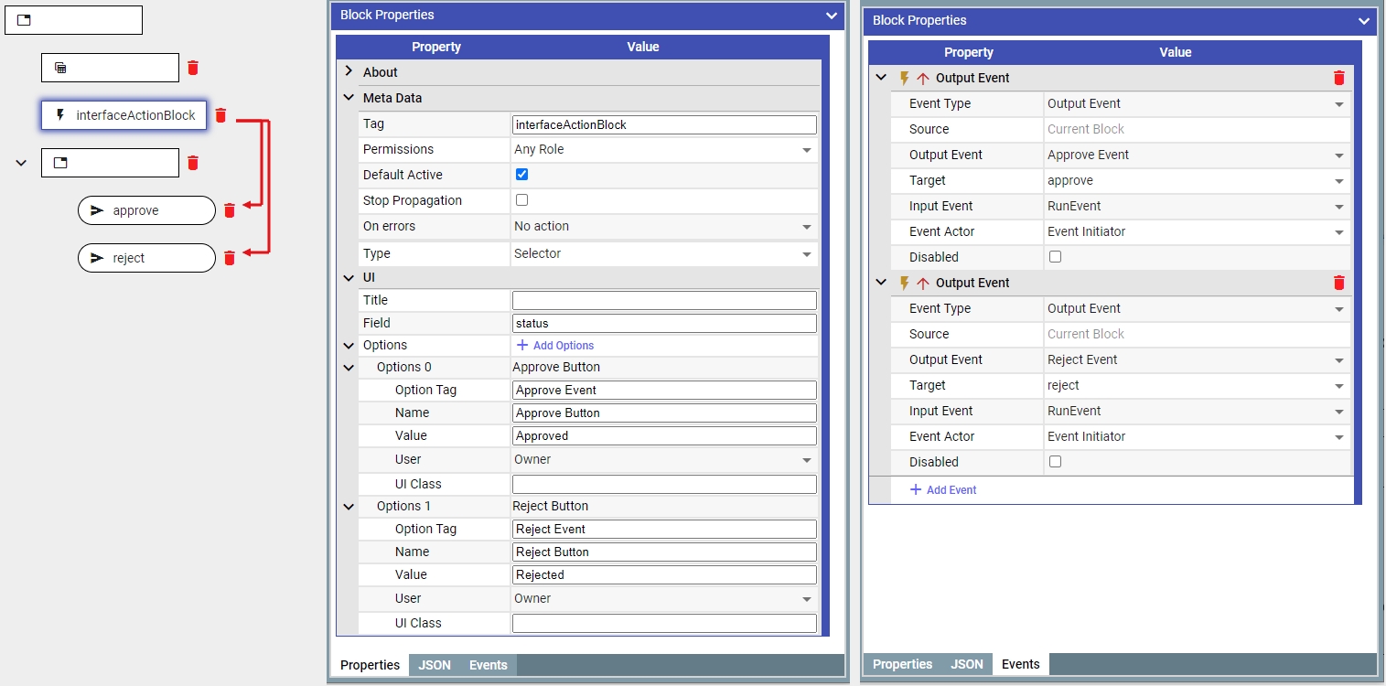Switch to JSON tab in left properties panel
Screen dimensions: 1386x686
pyautogui.click(x=435, y=665)
